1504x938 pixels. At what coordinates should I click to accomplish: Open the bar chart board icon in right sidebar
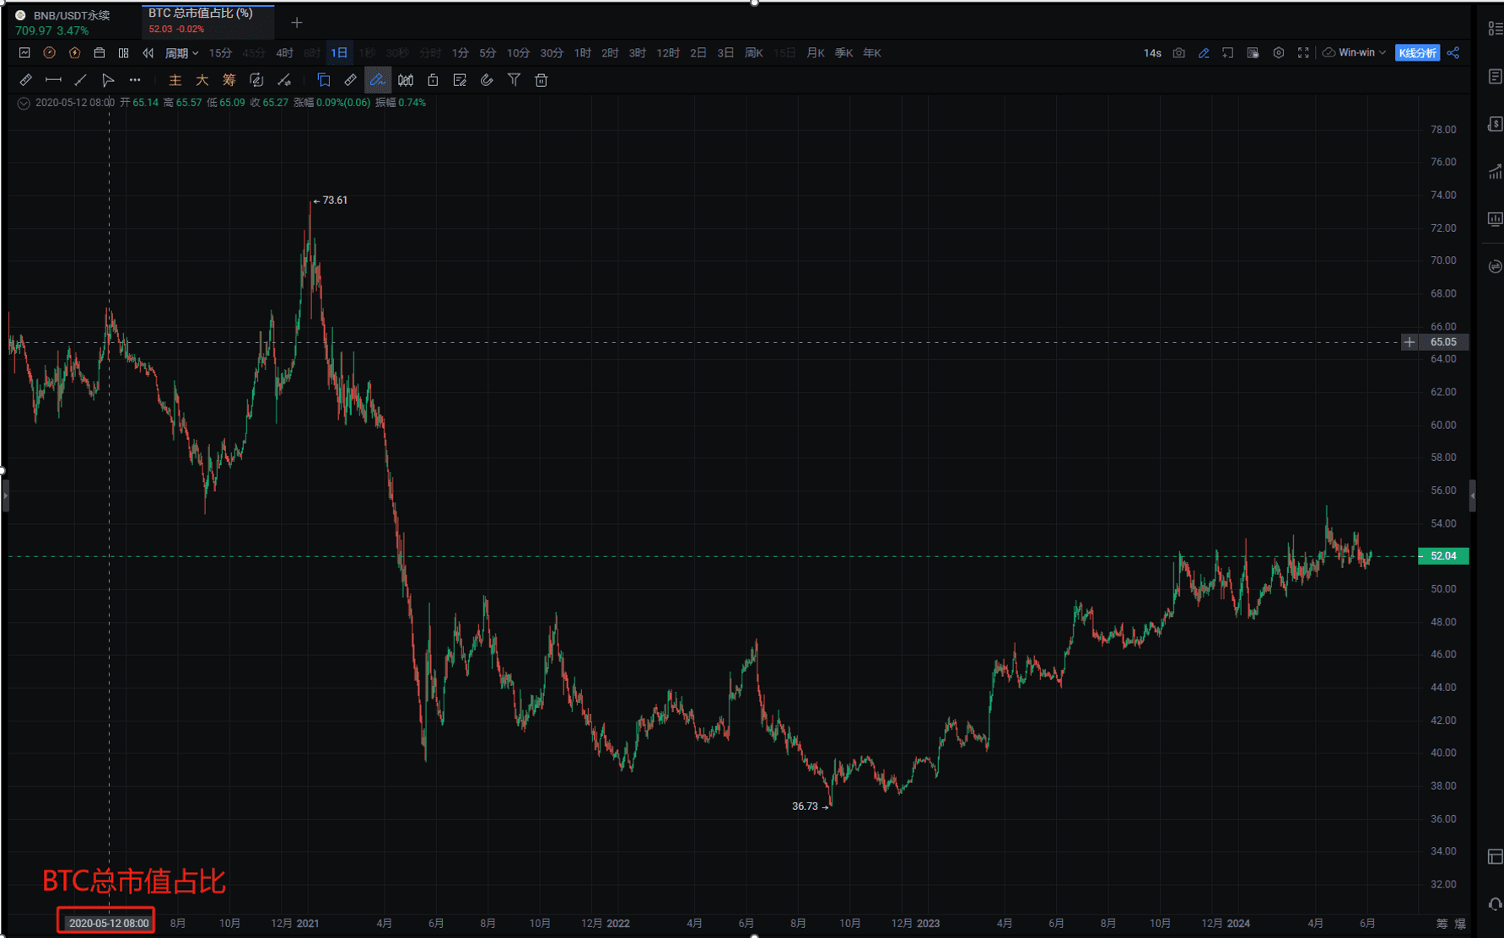click(1495, 219)
